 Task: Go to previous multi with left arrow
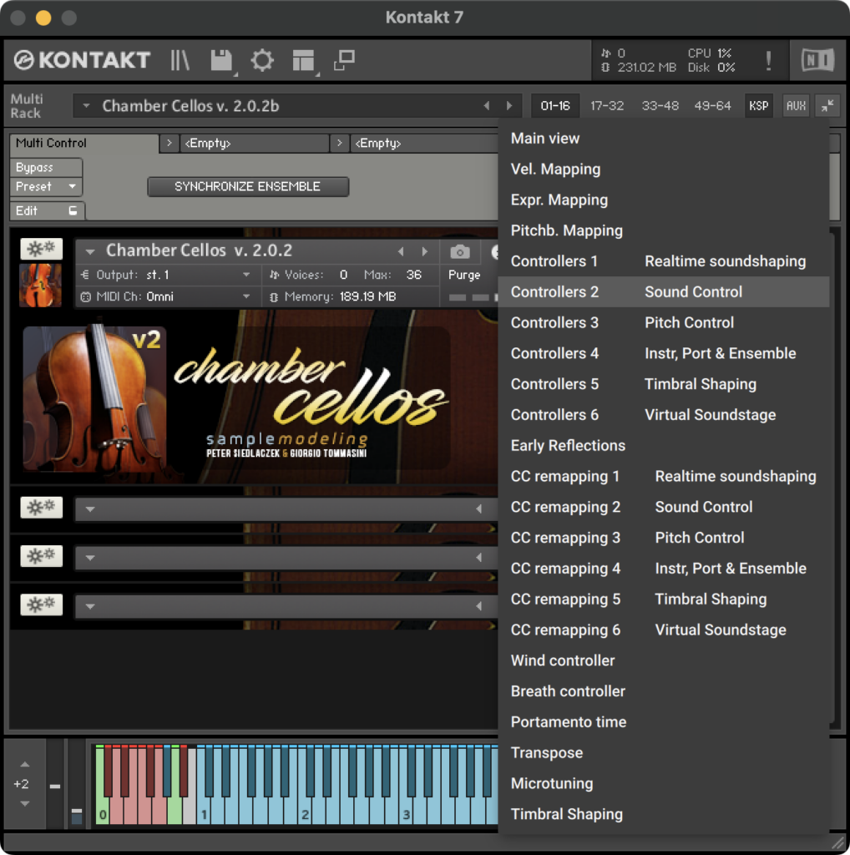pos(486,106)
